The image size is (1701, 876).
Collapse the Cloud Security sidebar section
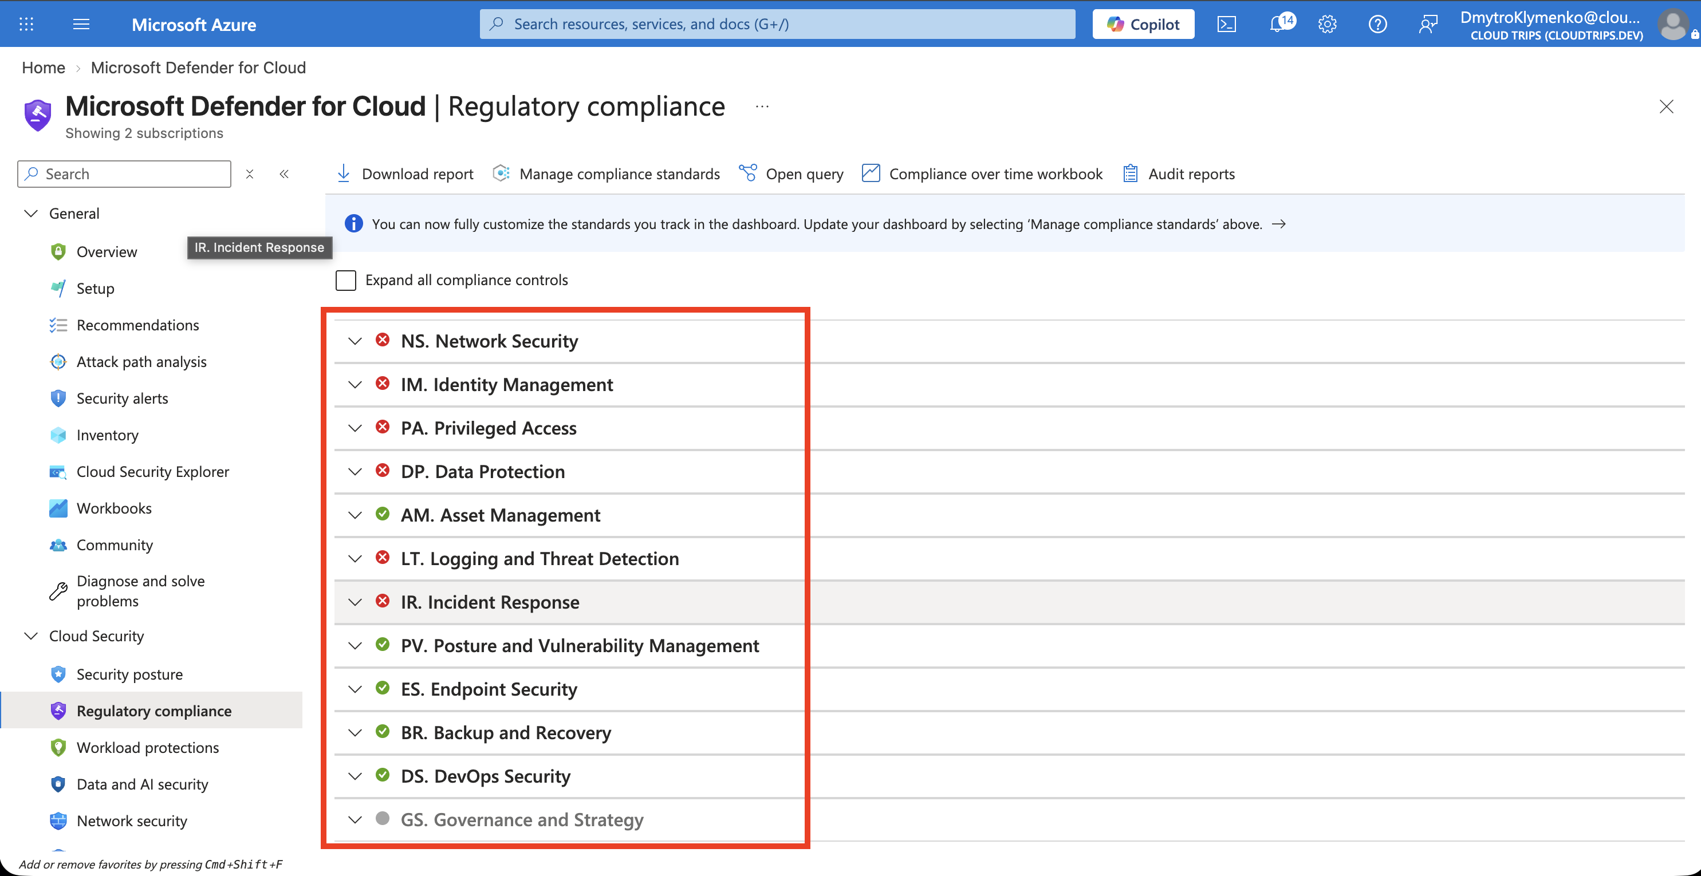[x=31, y=636]
